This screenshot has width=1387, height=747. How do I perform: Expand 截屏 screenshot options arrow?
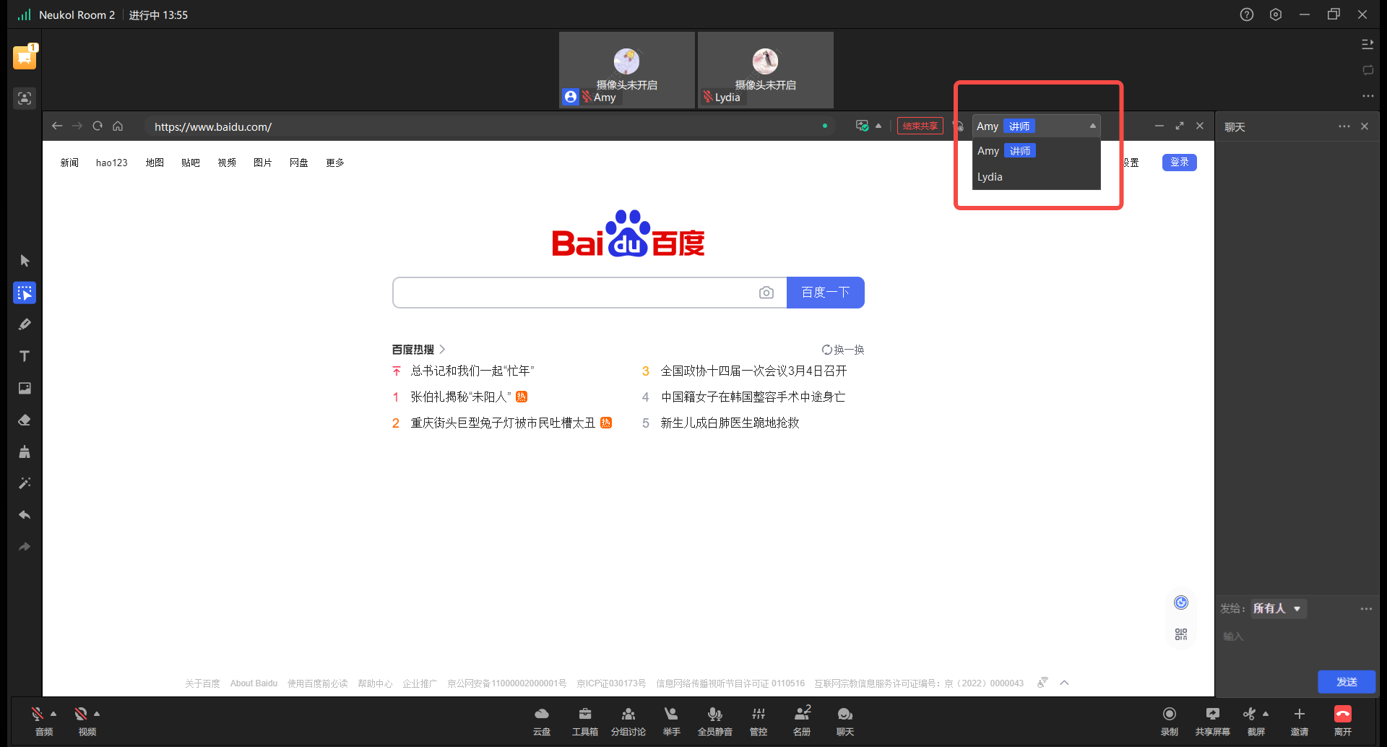click(x=1266, y=714)
